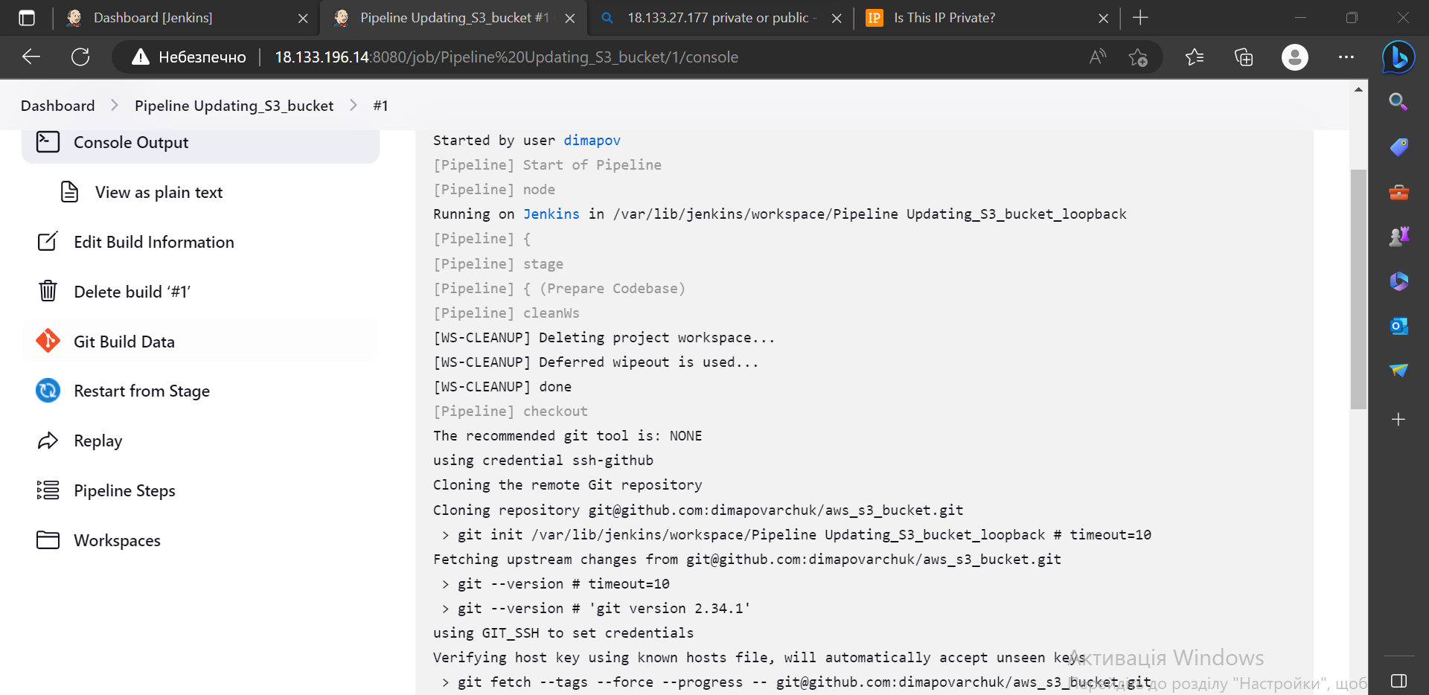Refresh the Jenkins console page
This screenshot has width=1429, height=695.
point(80,57)
